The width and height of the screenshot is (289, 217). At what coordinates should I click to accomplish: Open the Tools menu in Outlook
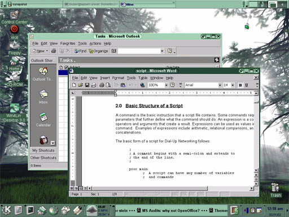82,44
